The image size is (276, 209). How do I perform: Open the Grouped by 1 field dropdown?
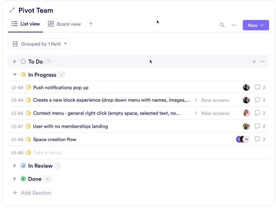point(39,44)
